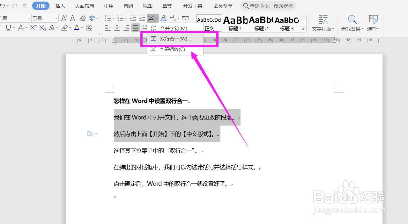
Task: Click the character shading A icon
Action: click(89, 28)
